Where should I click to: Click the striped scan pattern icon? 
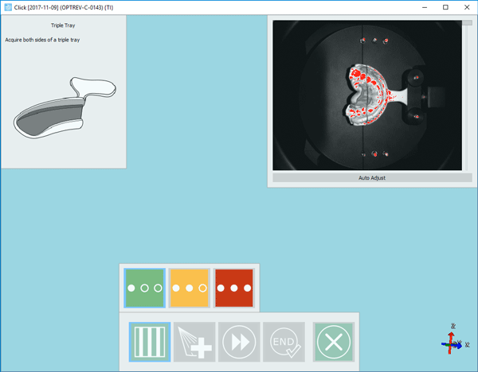coord(150,343)
